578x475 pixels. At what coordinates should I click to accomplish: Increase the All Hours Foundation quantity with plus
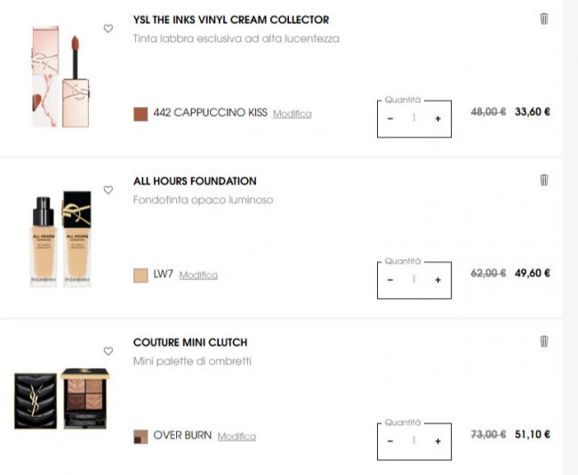(438, 280)
